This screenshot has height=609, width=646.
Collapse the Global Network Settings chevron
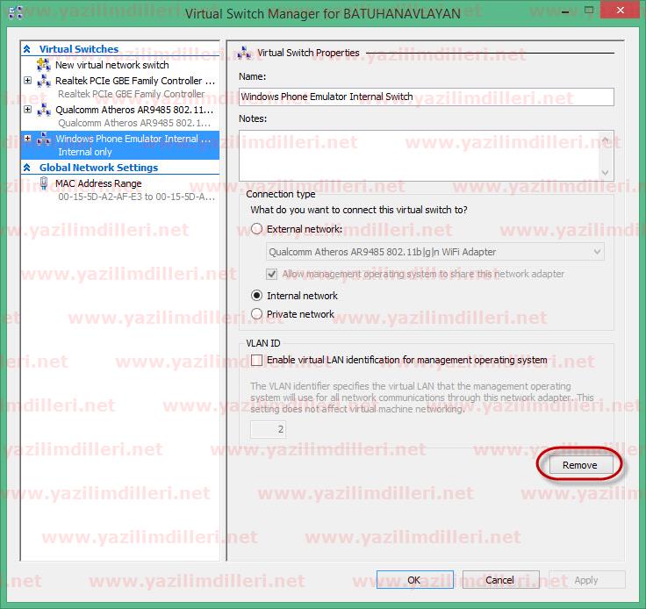27,168
